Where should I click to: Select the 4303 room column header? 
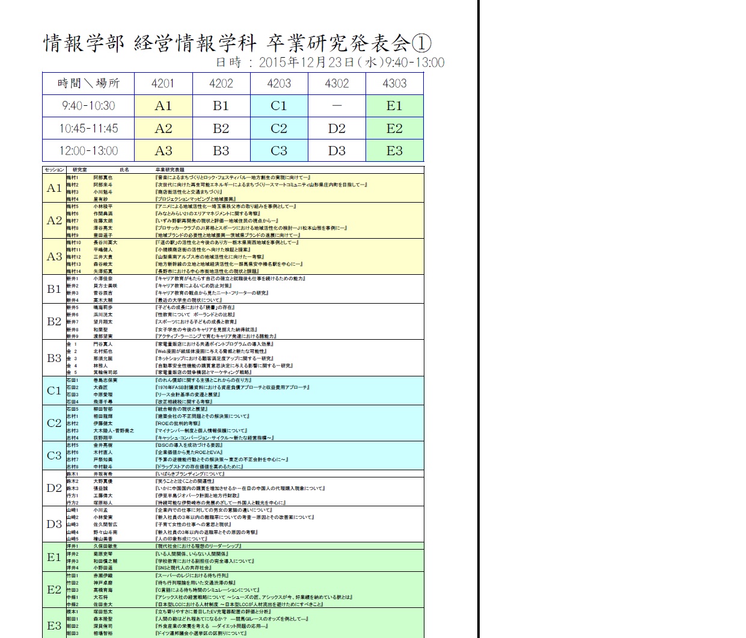click(394, 84)
